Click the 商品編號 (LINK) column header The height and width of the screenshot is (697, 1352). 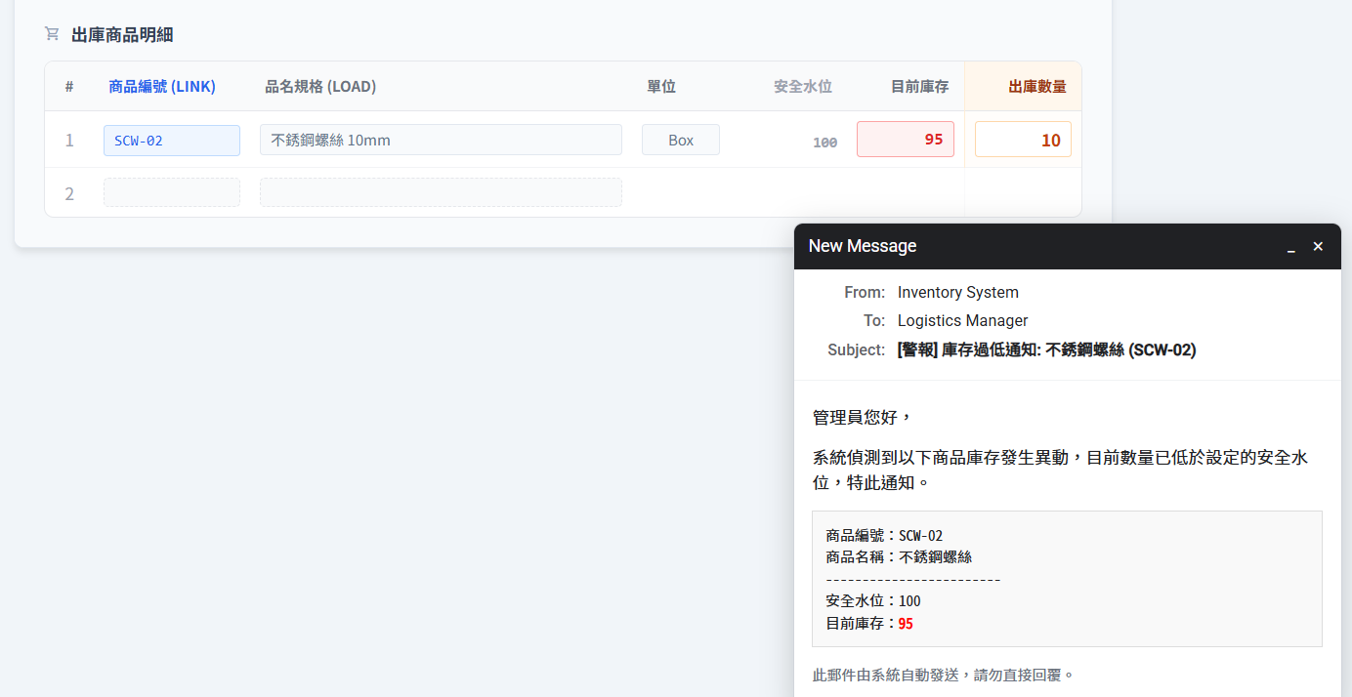(x=162, y=87)
